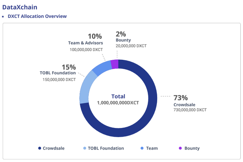Click the TOBL Foundation callout label

pyautogui.click(x=58, y=73)
